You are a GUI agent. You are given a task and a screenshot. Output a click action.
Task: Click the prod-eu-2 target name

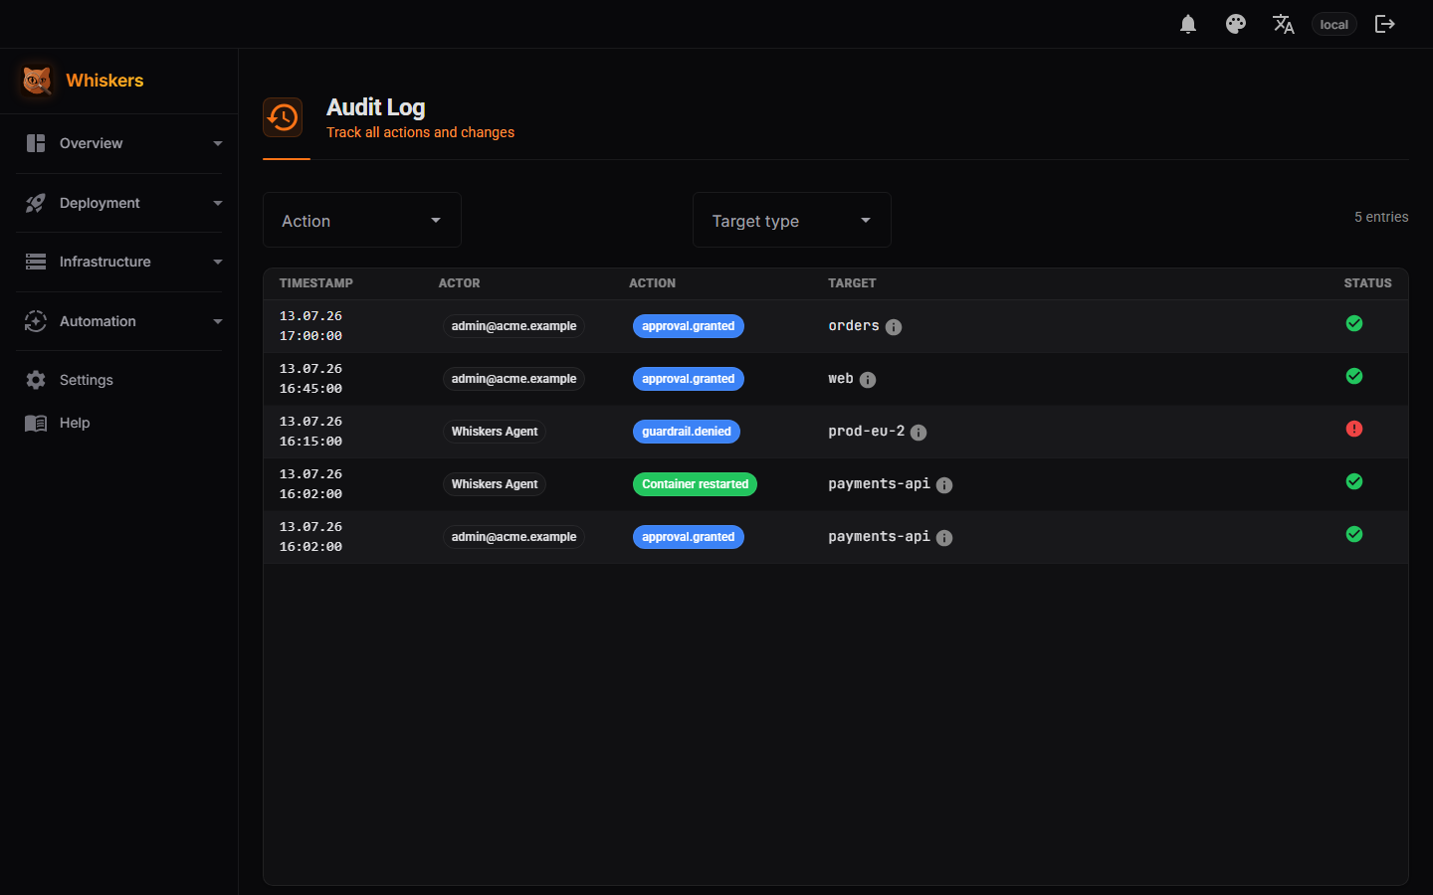pyautogui.click(x=867, y=432)
